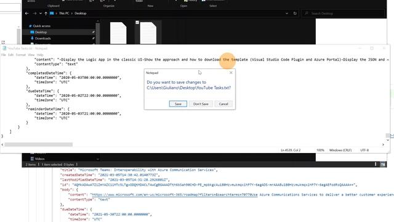The width and height of the screenshot is (394, 222).
Task: Open Notepad's File menu
Action: pyautogui.click(x=4, y=55)
